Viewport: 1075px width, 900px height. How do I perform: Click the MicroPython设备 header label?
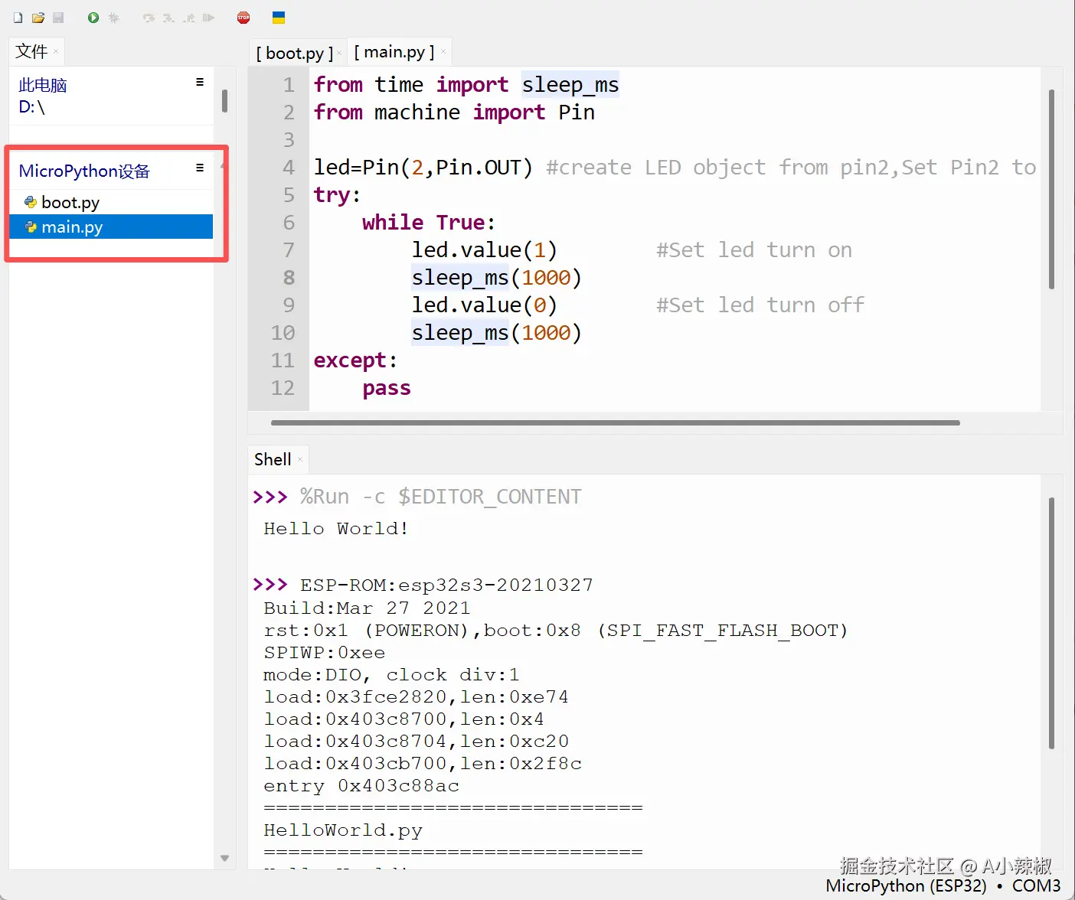pyautogui.click(x=84, y=171)
